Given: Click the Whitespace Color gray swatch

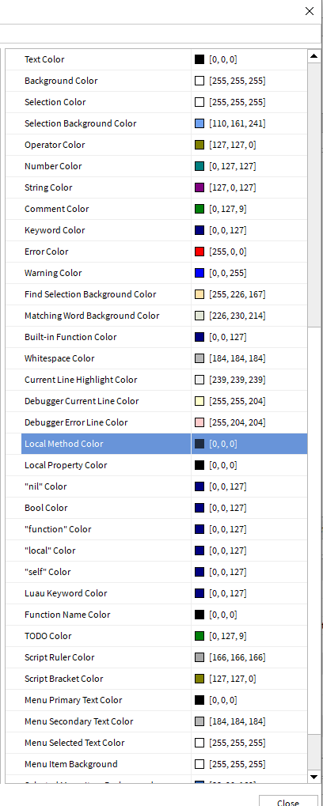Looking at the screenshot, I should tap(199, 358).
